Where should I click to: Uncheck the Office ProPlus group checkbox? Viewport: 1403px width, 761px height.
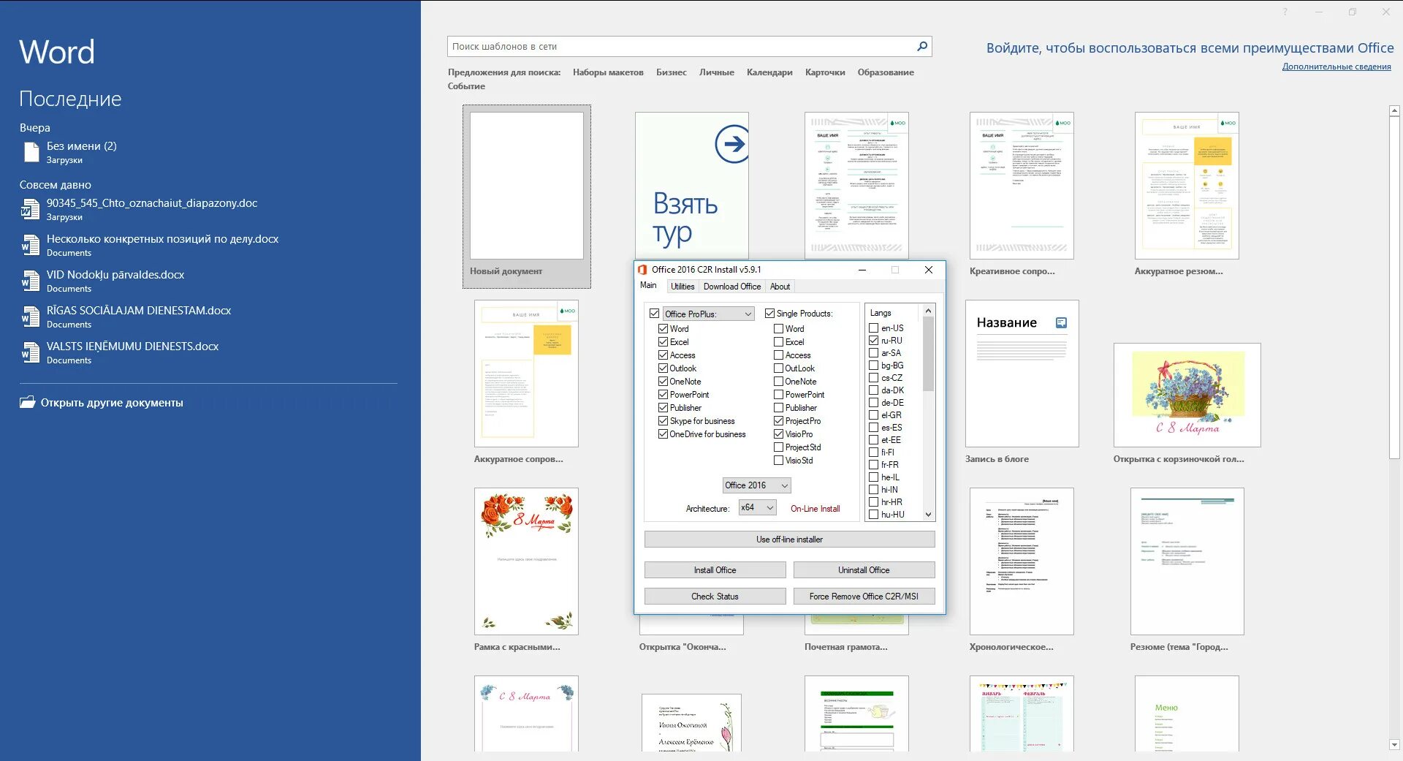point(655,314)
